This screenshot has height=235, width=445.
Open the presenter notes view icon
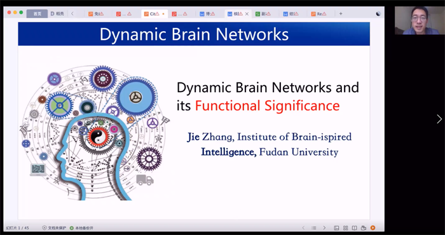[364, 228]
